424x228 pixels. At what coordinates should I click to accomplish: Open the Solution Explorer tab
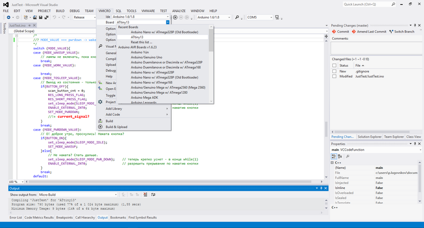[x=370, y=137]
